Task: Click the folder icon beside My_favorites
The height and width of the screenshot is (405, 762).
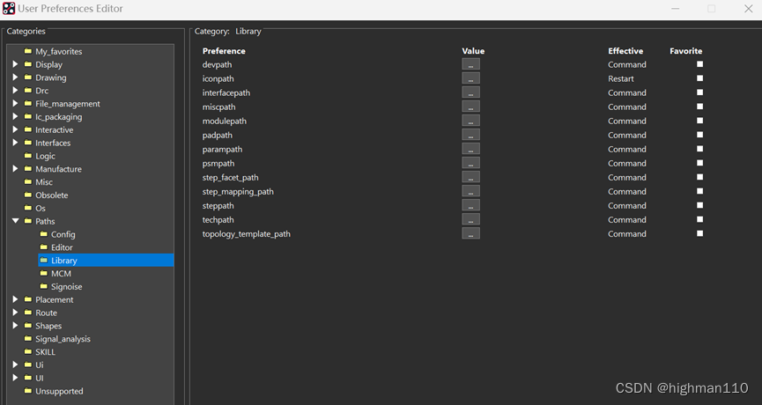Action: point(28,52)
